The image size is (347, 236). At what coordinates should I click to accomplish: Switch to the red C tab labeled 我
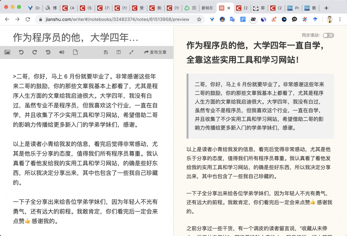click(x=156, y=8)
